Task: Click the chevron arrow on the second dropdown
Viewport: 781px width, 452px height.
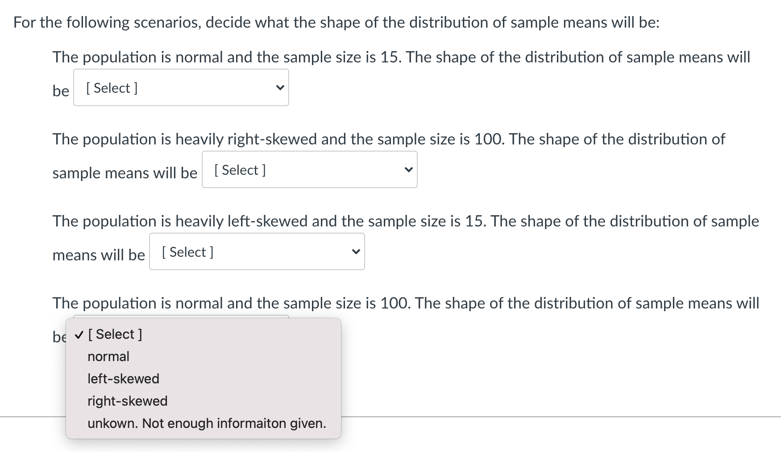Action: click(x=408, y=169)
